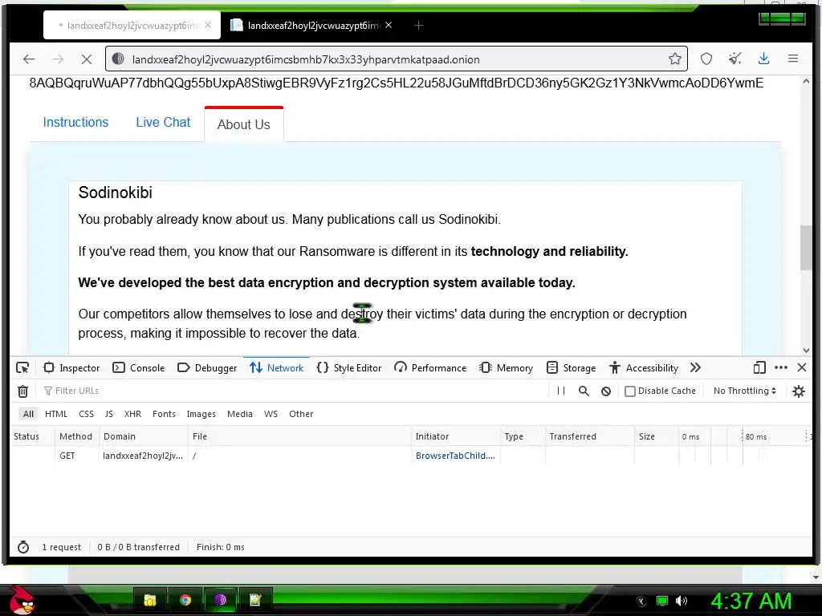Click the scrollbar down arrow

806,351
